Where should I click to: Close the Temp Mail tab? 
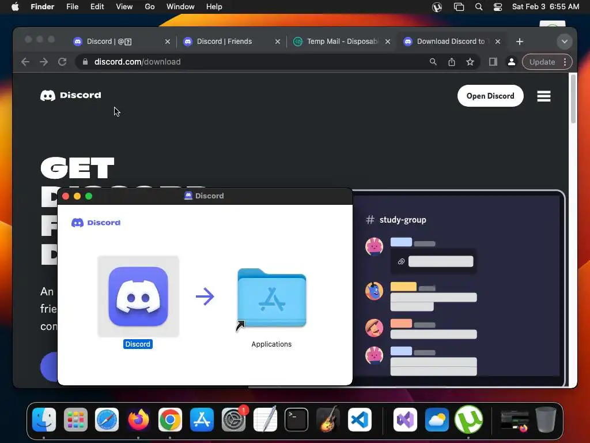(388, 42)
